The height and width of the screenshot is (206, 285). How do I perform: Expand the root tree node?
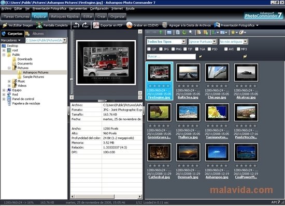[4, 50]
